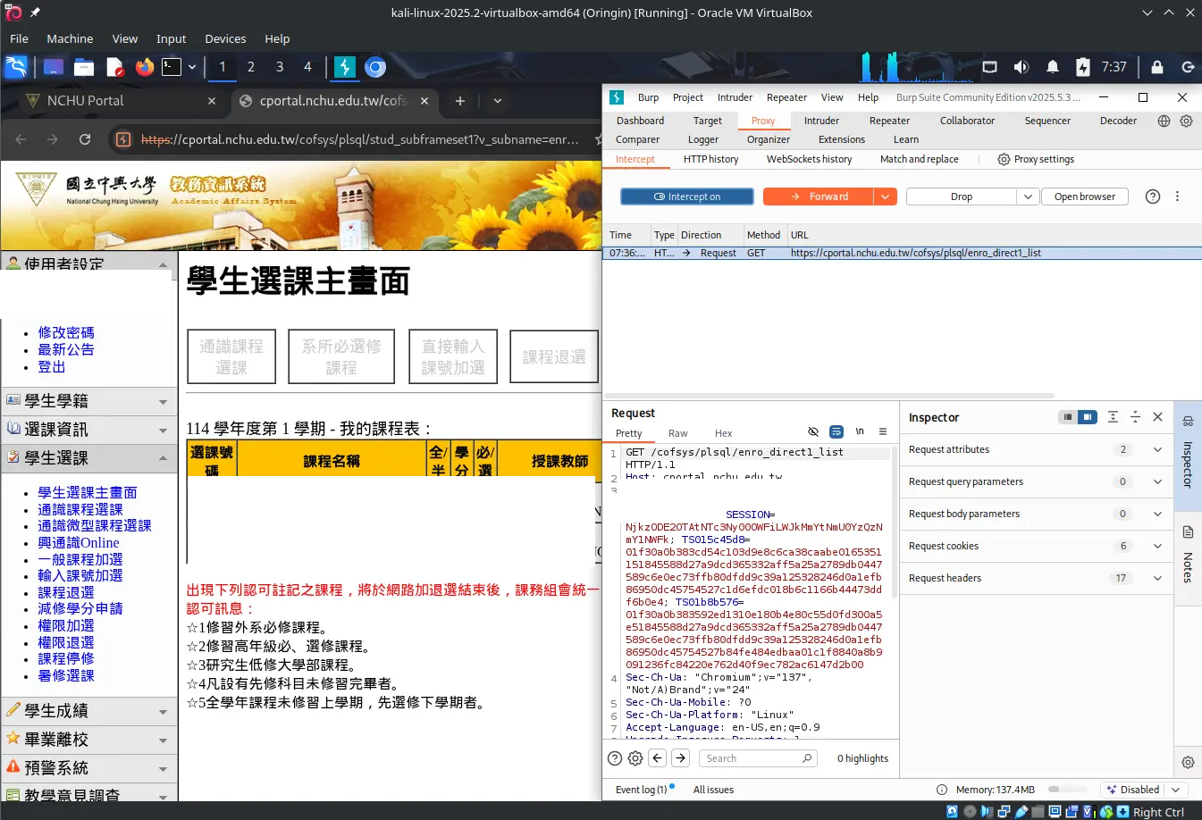Open the Repeater tab
This screenshot has height=820, width=1202.
point(889,121)
